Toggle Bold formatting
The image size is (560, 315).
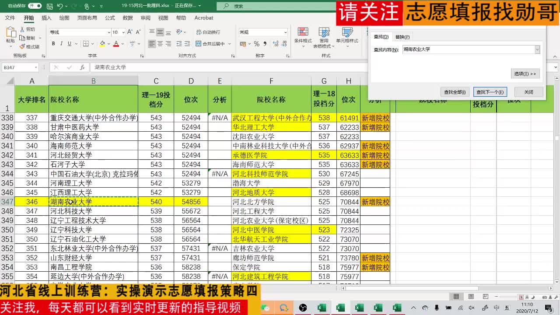point(53,44)
